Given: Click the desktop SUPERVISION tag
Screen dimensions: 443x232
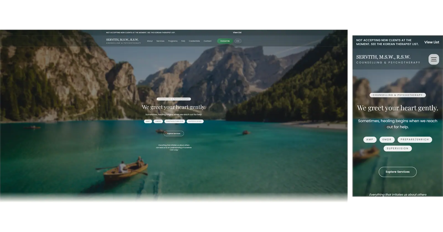Looking at the screenshot, I should (x=195, y=121).
